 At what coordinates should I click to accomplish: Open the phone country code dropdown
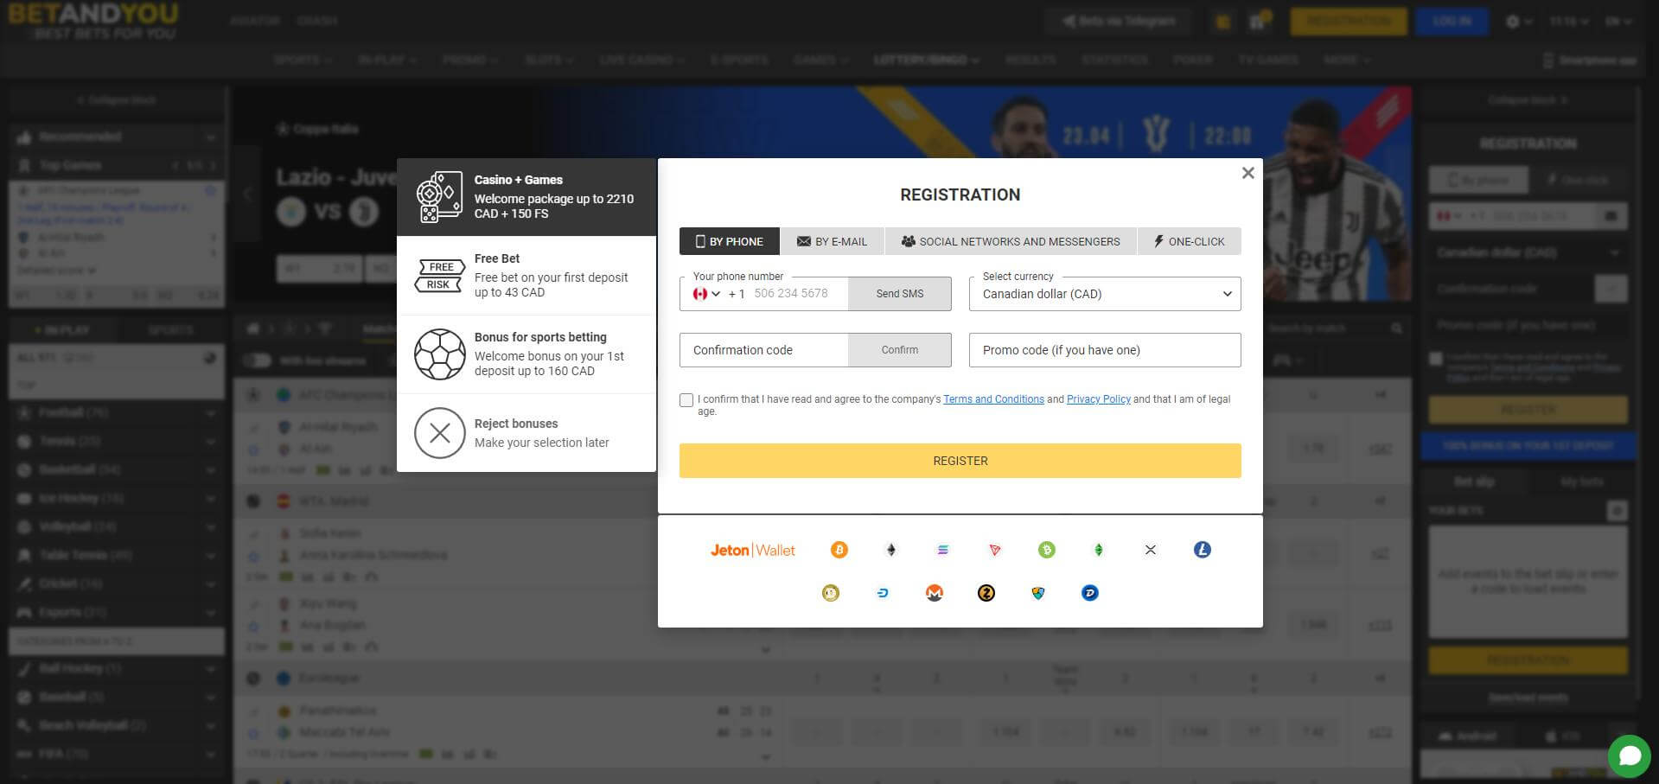coord(707,294)
